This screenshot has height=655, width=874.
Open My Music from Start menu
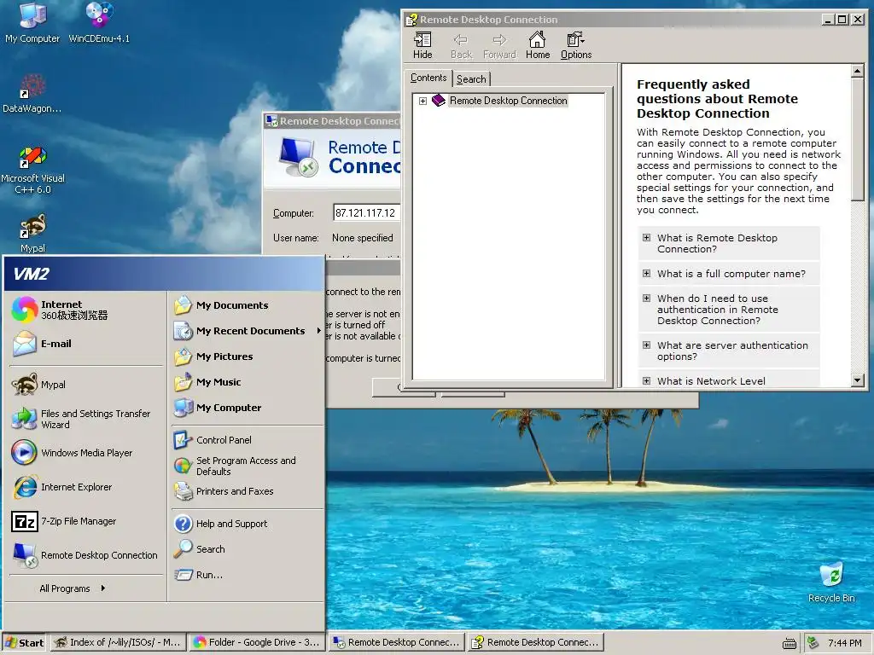pyautogui.click(x=248, y=382)
